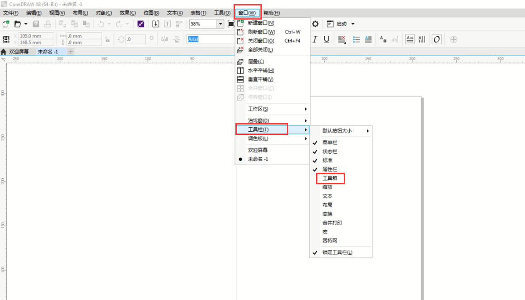
Task: Open the Options gear icon
Action: point(315,24)
